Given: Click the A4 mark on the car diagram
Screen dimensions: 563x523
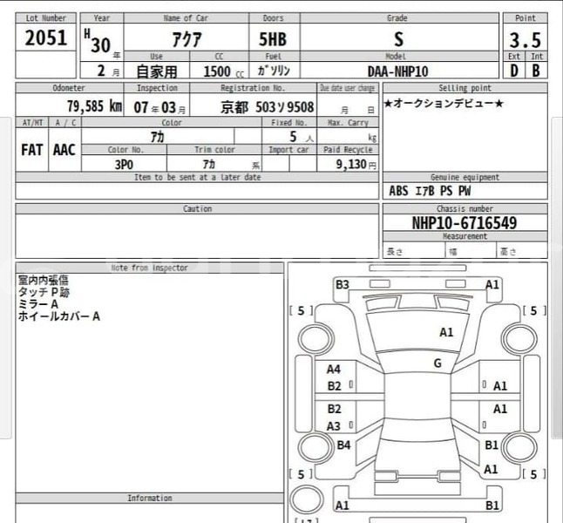Looking at the screenshot, I should click(334, 370).
